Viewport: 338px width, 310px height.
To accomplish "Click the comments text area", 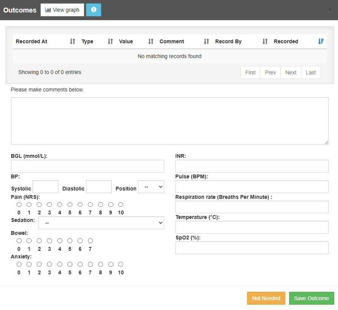I will (x=169, y=121).
